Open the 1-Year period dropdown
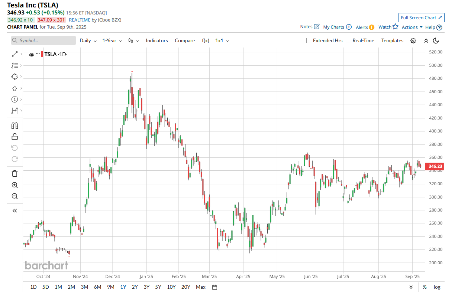455x301 pixels. [x=112, y=40]
